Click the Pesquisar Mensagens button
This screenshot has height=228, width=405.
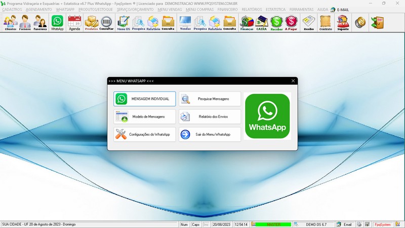(210, 99)
